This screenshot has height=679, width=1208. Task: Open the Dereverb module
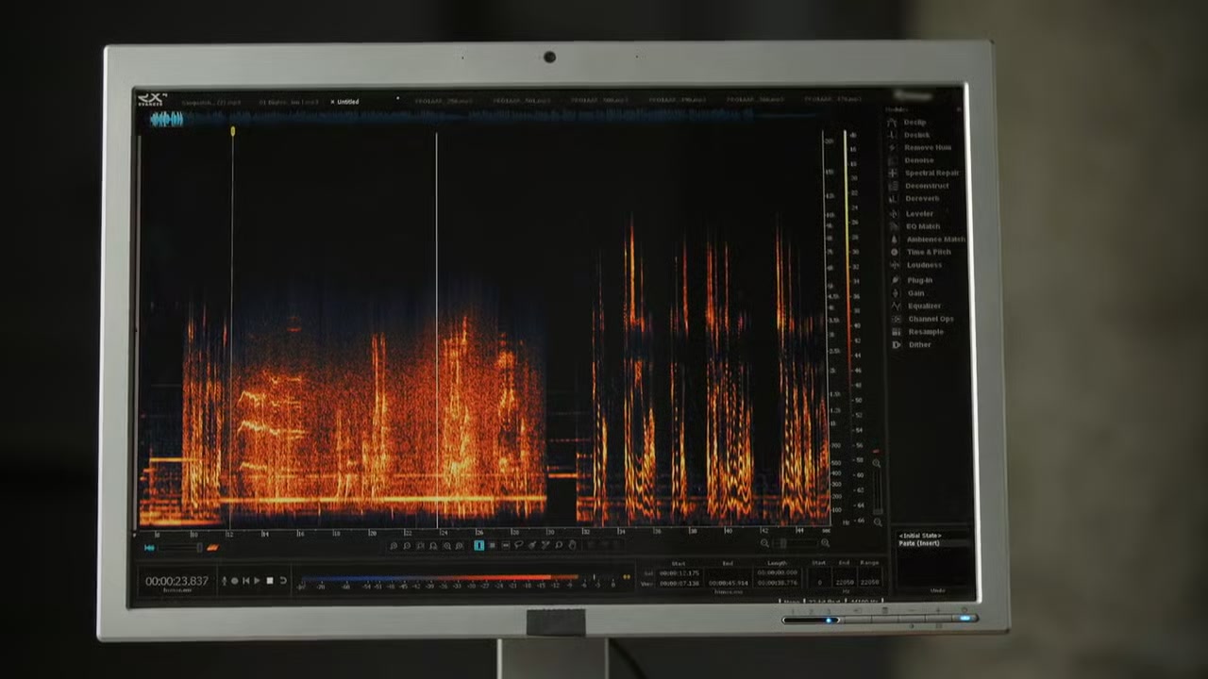tap(921, 199)
